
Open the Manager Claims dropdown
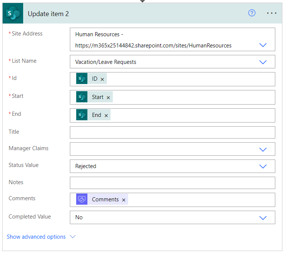[173, 149]
